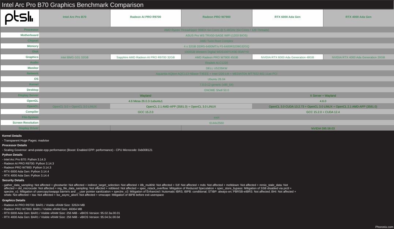The width and height of the screenshot is (394, 229).
Task: Select the Radeon AI PRO R9700 column header
Action: [x=146, y=17]
